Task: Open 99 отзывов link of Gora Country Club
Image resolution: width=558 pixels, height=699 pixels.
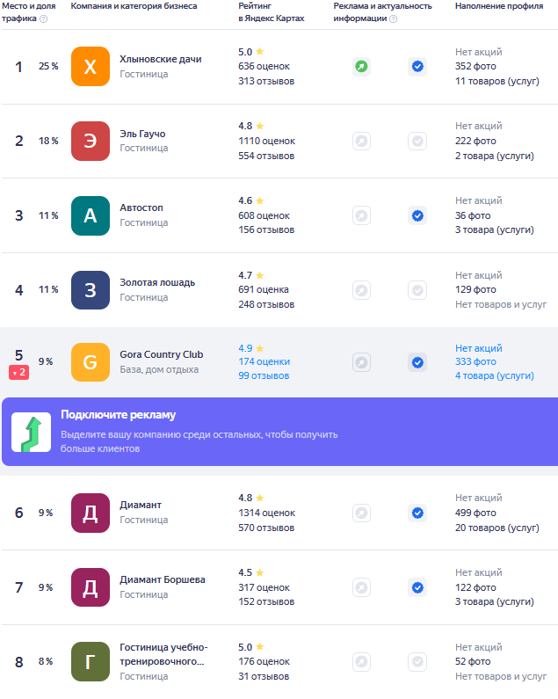Action: 264,375
